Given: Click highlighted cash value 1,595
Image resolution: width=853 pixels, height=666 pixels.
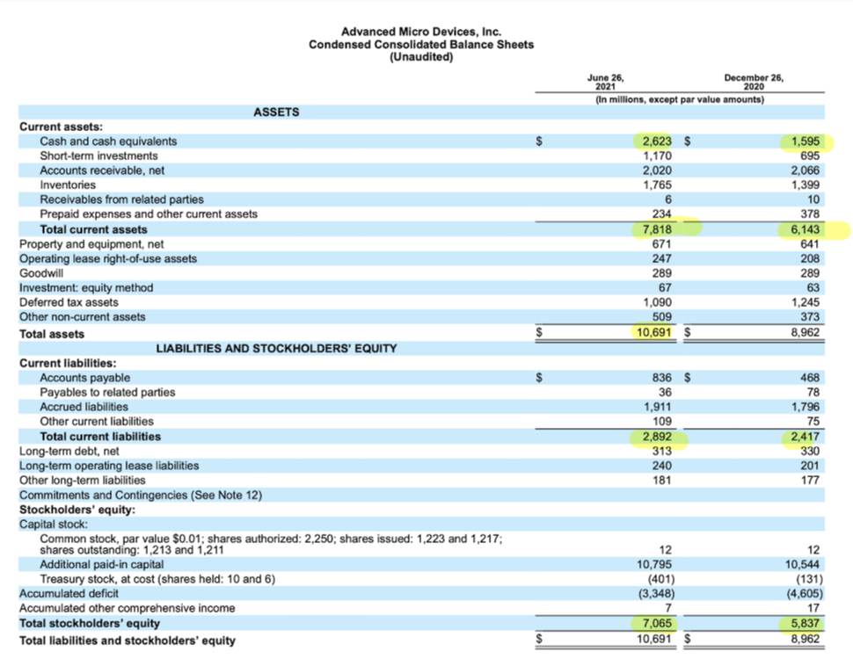Looking at the screenshot, I should tap(806, 141).
